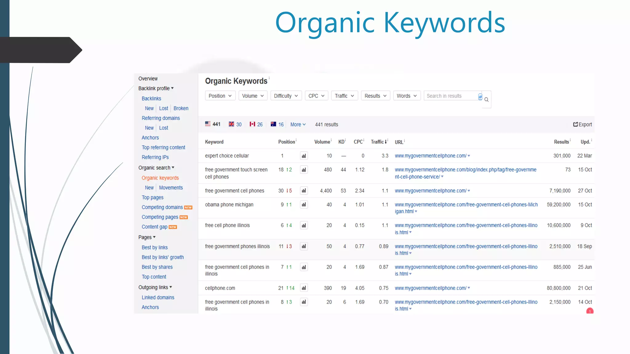
Task: Open Top referring content
Action: pyautogui.click(x=163, y=147)
